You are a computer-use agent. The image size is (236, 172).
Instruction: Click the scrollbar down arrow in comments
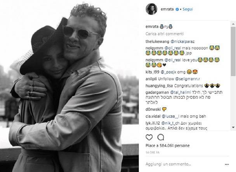pyautogui.click(x=233, y=128)
